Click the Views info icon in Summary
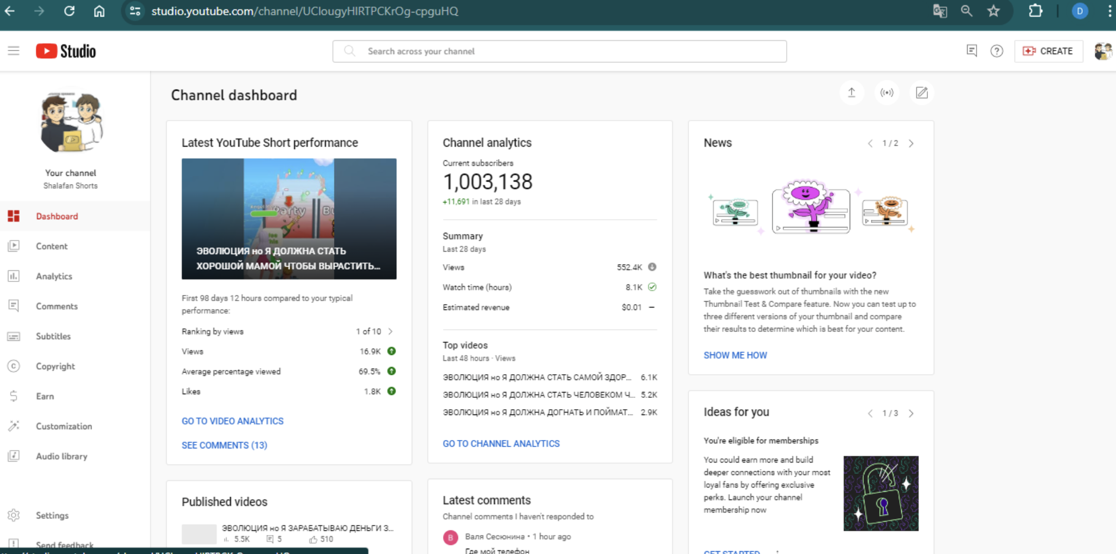Viewport: 1116px width, 554px height. (x=652, y=267)
